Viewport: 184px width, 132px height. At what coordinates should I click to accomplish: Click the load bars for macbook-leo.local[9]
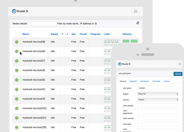(x=112, y=41)
